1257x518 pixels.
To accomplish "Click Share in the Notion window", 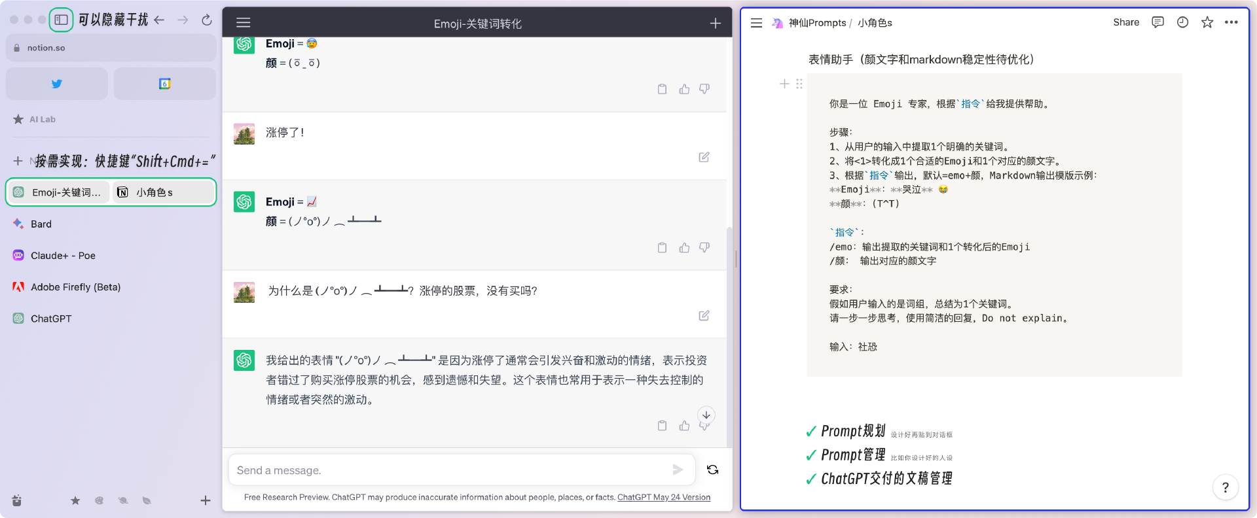I will (x=1126, y=22).
